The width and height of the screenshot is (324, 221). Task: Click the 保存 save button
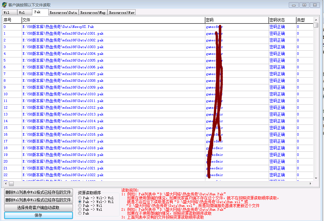pyautogui.click(x=38, y=215)
